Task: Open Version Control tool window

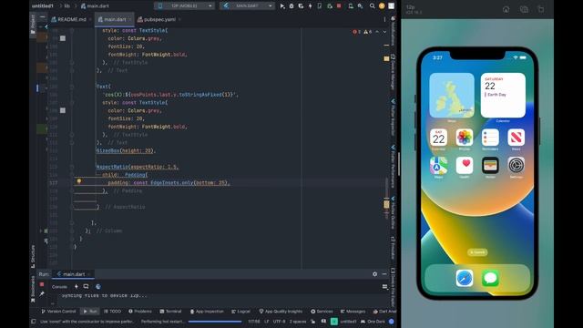Action: point(58,312)
